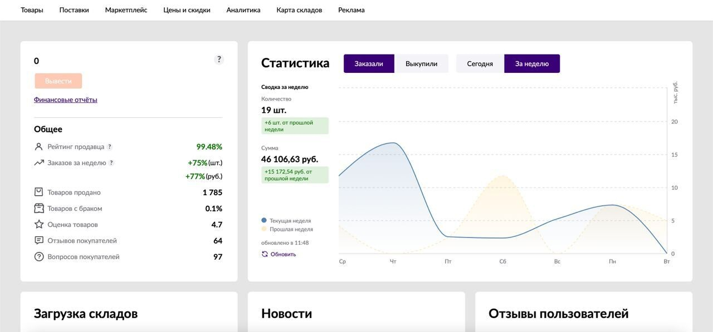Click help icon next to Заказов за неделю

(111, 163)
